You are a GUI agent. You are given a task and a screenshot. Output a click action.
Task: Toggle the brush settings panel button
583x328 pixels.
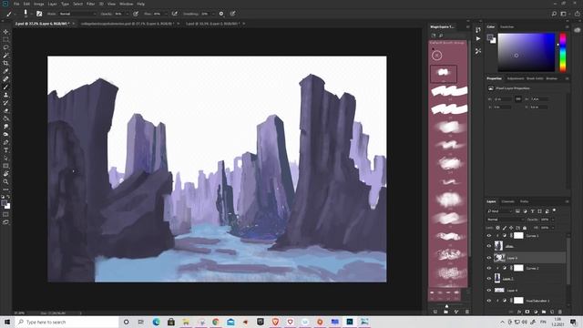pos(39,14)
